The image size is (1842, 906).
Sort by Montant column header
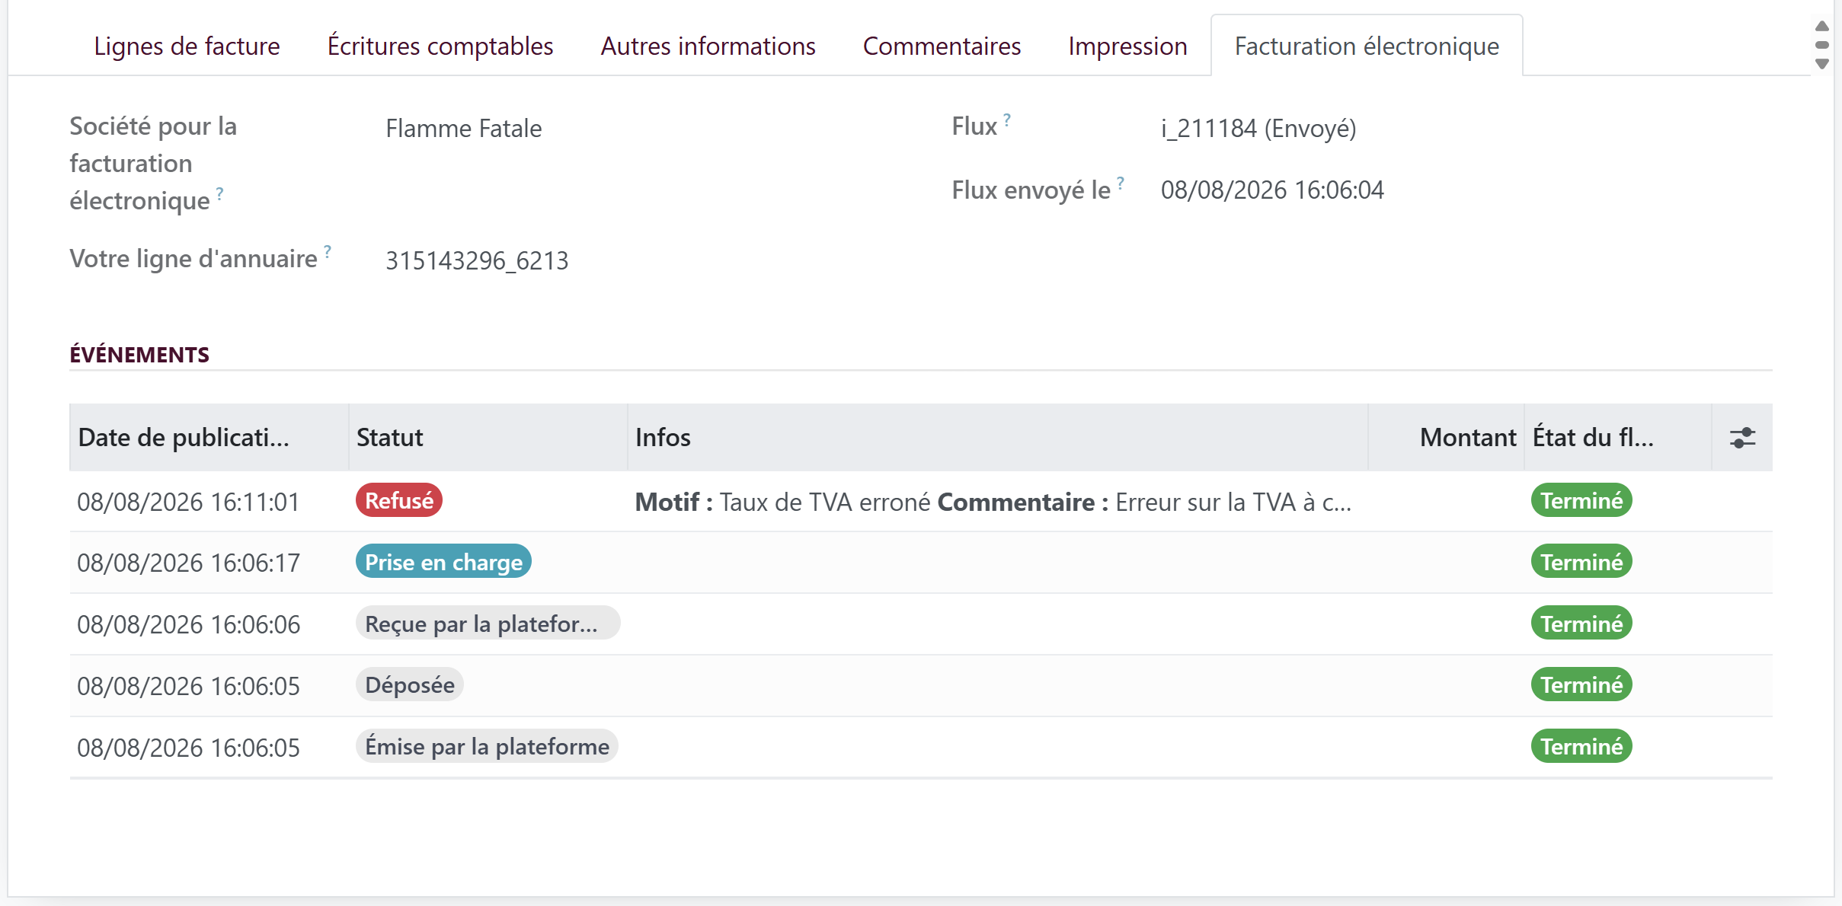tap(1446, 437)
